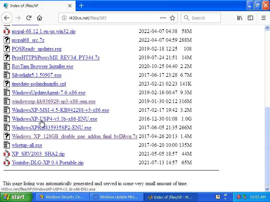Screen dimensions: 270x202
Task: Bookmark this page with the star
Action: (x=172, y=18)
